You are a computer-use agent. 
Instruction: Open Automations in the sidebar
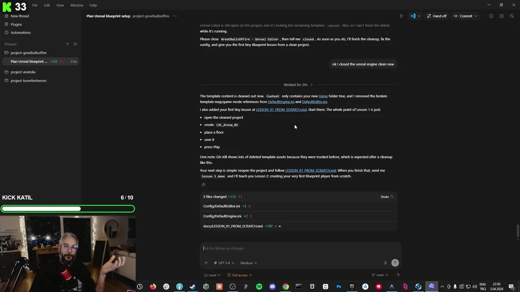(x=20, y=32)
